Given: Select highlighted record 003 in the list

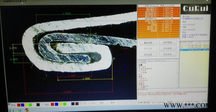Looking at the screenshot, I should (195, 50).
